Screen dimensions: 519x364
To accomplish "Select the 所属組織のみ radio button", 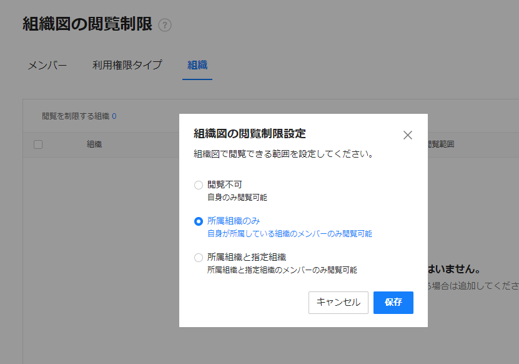I will (199, 221).
